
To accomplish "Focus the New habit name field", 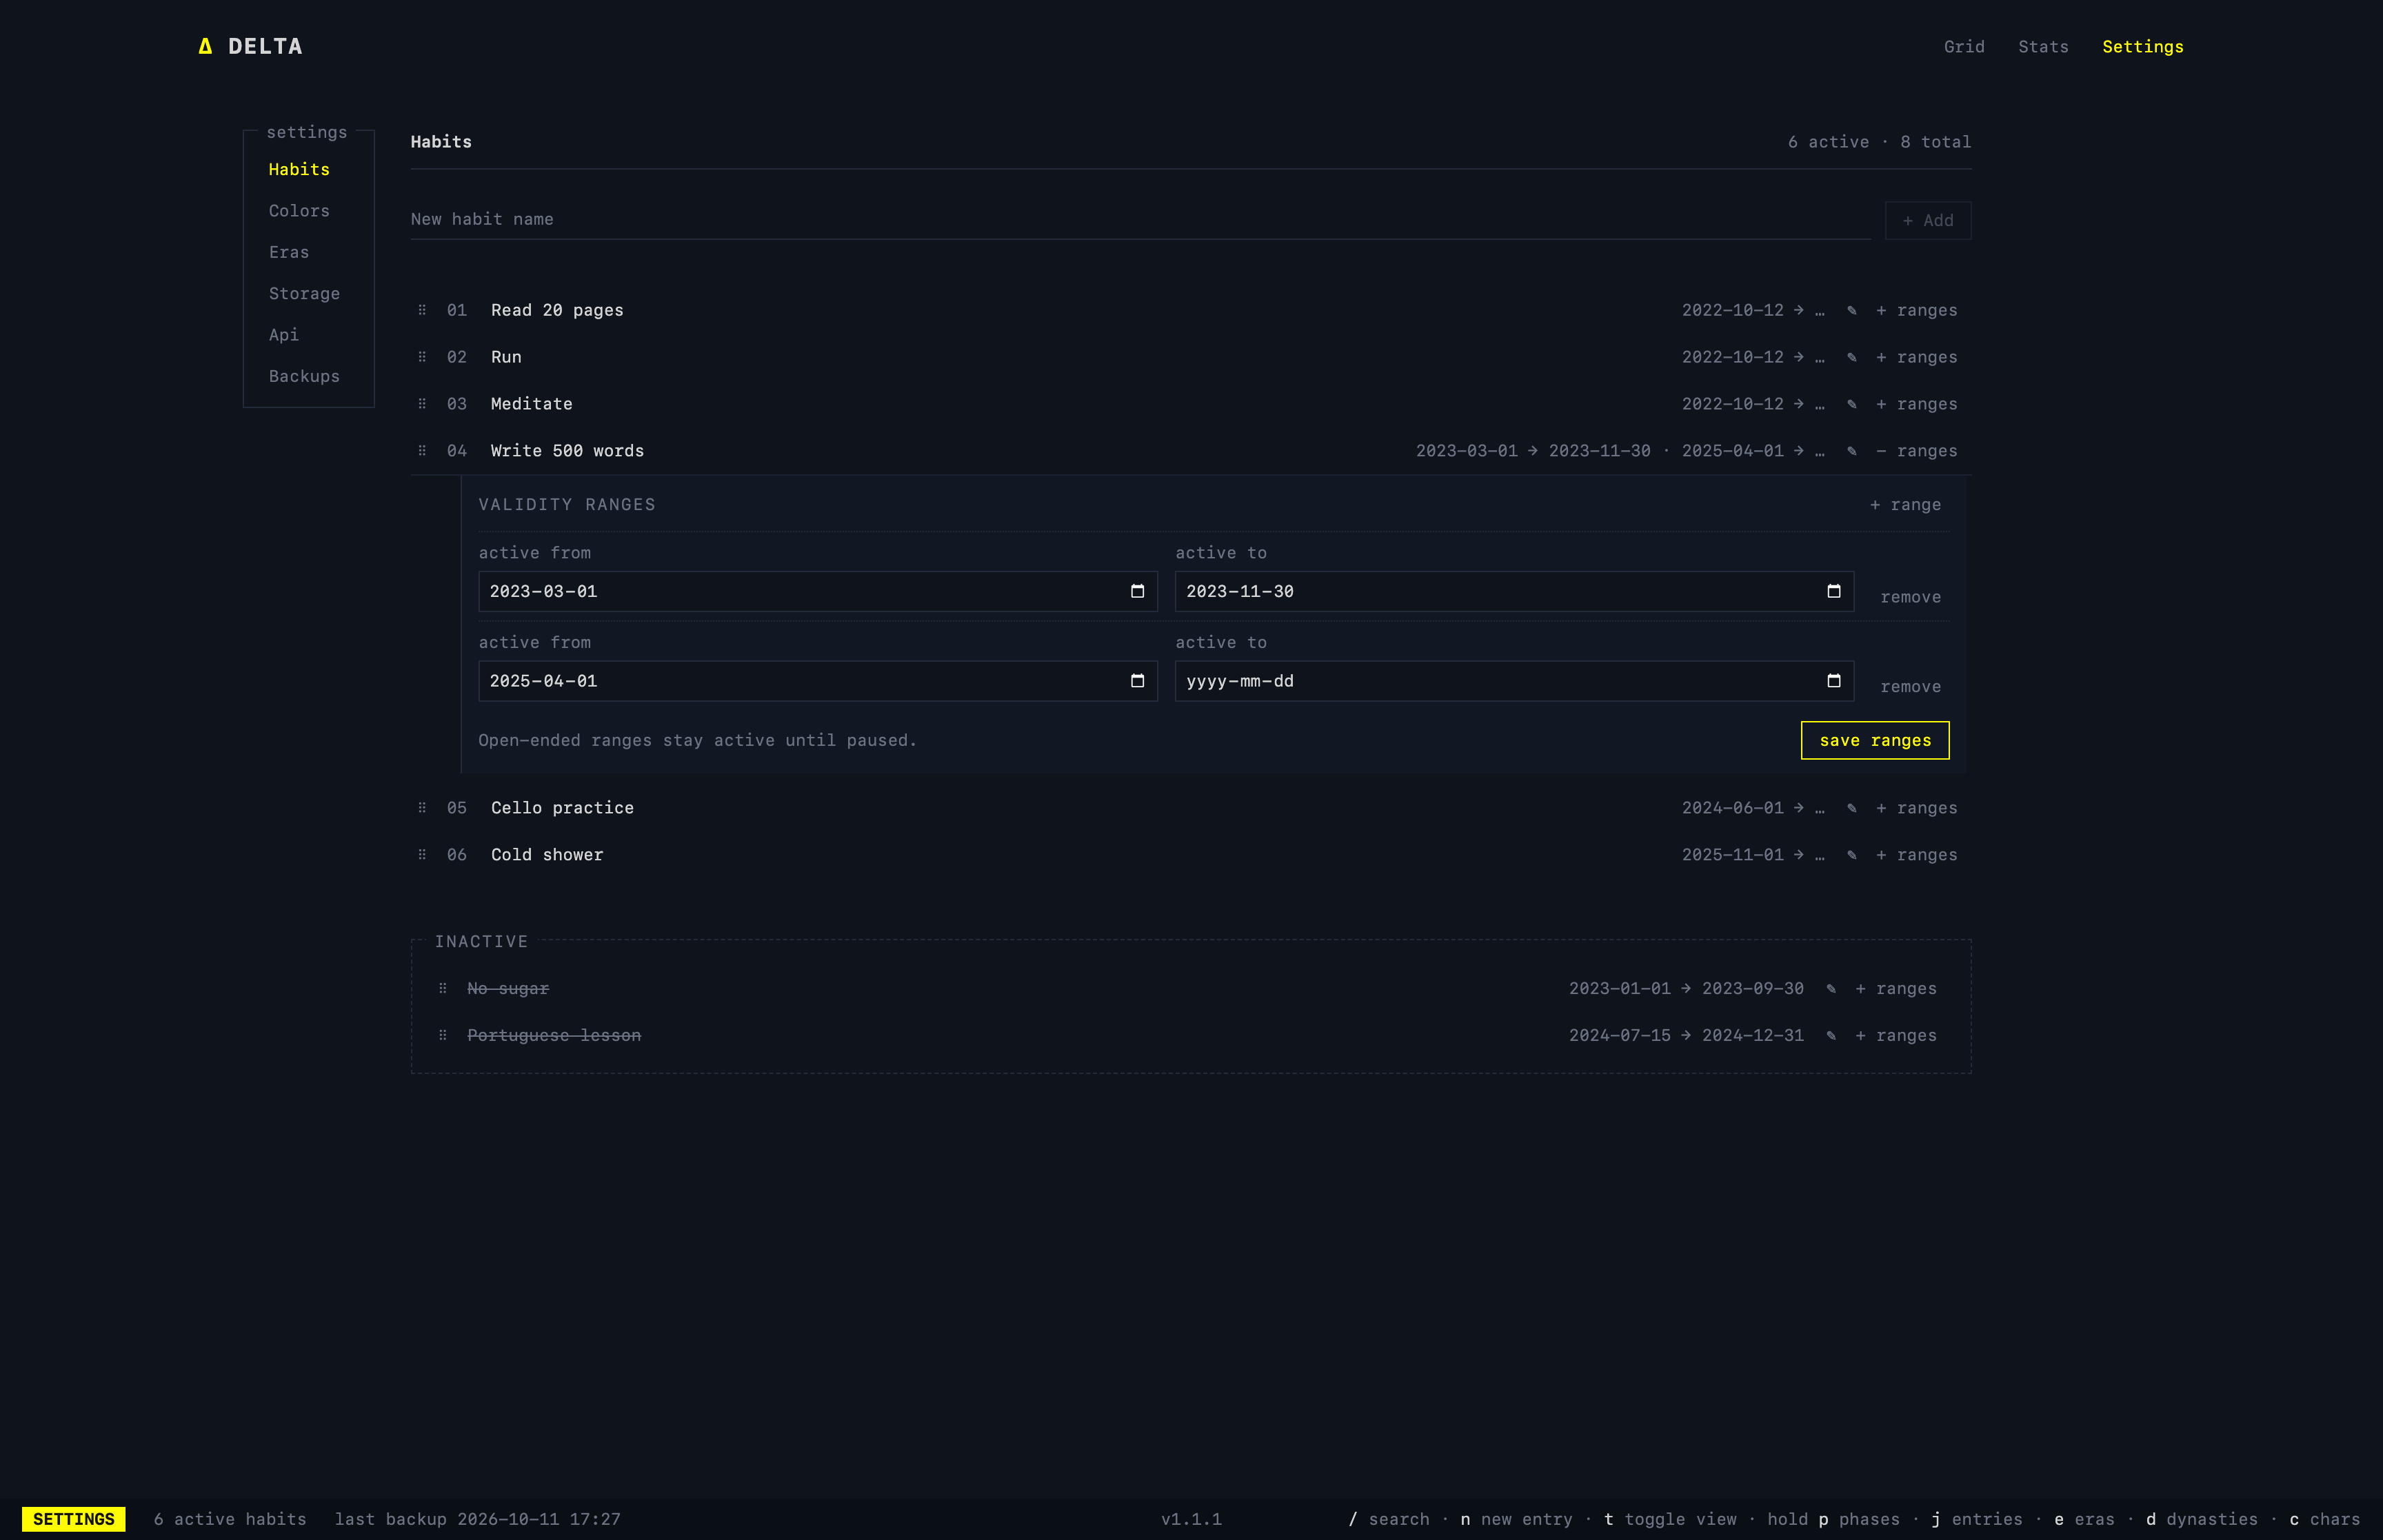I will tap(1140, 219).
